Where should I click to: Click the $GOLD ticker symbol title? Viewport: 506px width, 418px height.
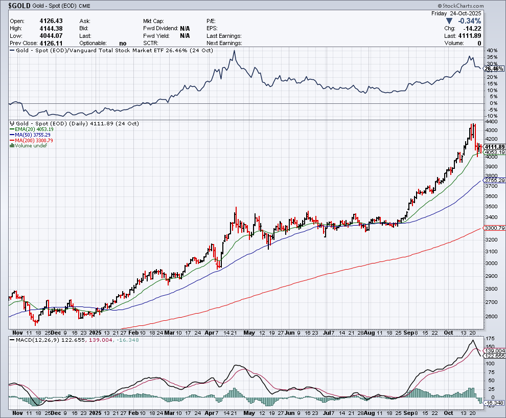point(15,5)
